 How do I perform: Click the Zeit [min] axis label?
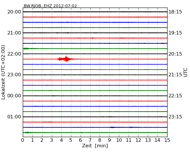tap(95, 146)
